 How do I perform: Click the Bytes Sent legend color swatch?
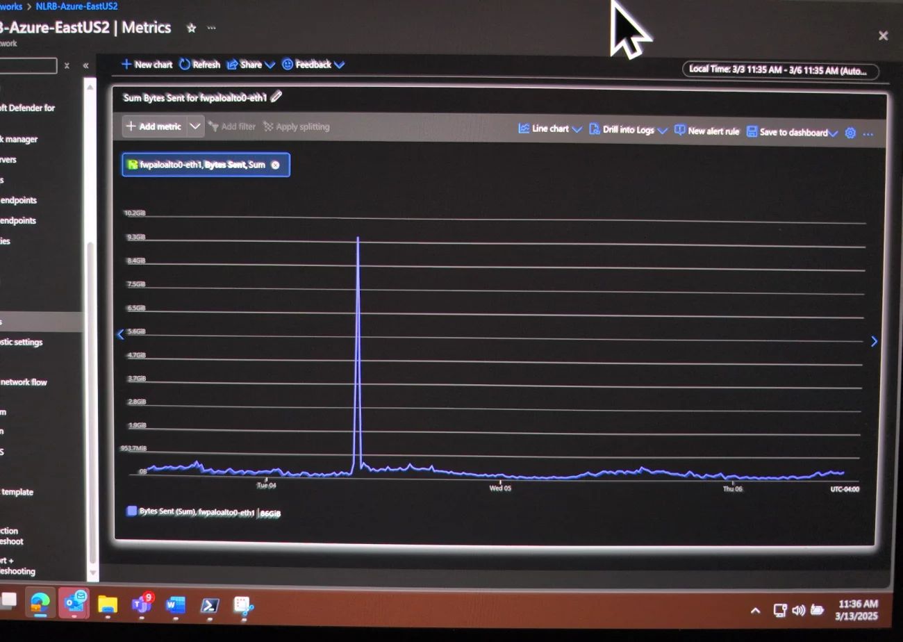click(131, 511)
